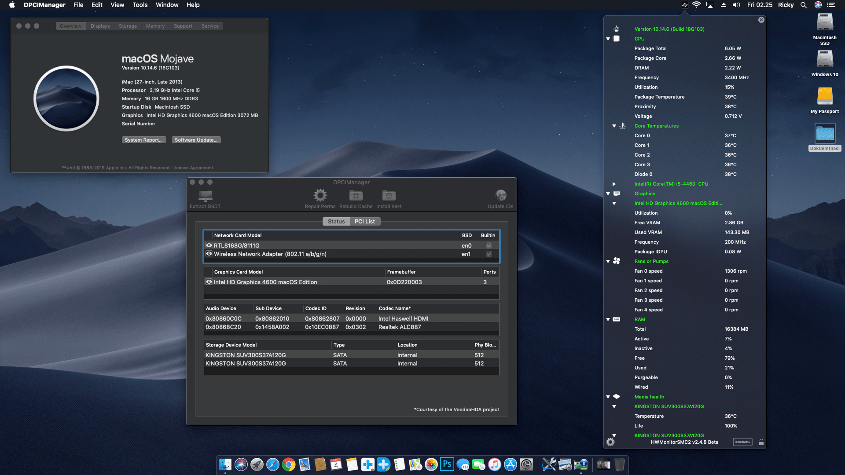
Task: Open HWMonitorSMC2 settings gear icon
Action: point(610,442)
